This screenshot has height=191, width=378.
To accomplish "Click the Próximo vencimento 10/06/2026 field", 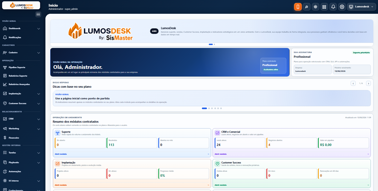I will pyautogui.click(x=352, y=69).
